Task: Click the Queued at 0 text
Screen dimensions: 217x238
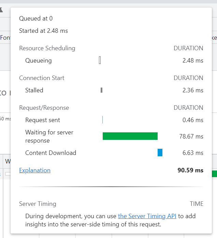Action: tap(36, 18)
